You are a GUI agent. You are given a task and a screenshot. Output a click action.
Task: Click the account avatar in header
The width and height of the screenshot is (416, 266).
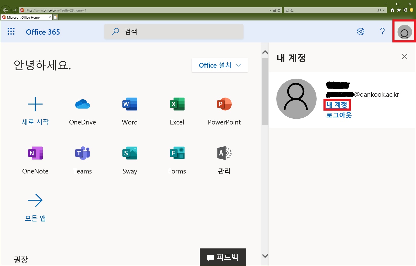(x=404, y=32)
